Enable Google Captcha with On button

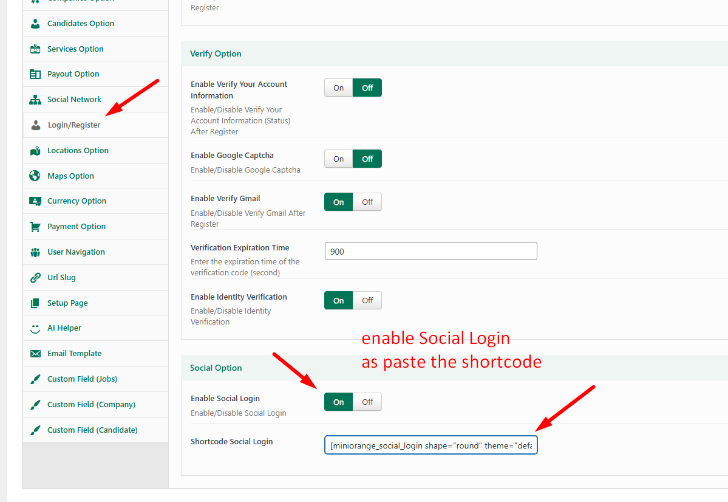(x=338, y=159)
